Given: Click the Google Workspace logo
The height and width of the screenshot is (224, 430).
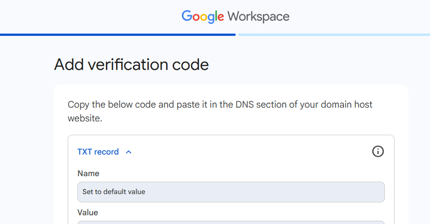Looking at the screenshot, I should (x=235, y=17).
